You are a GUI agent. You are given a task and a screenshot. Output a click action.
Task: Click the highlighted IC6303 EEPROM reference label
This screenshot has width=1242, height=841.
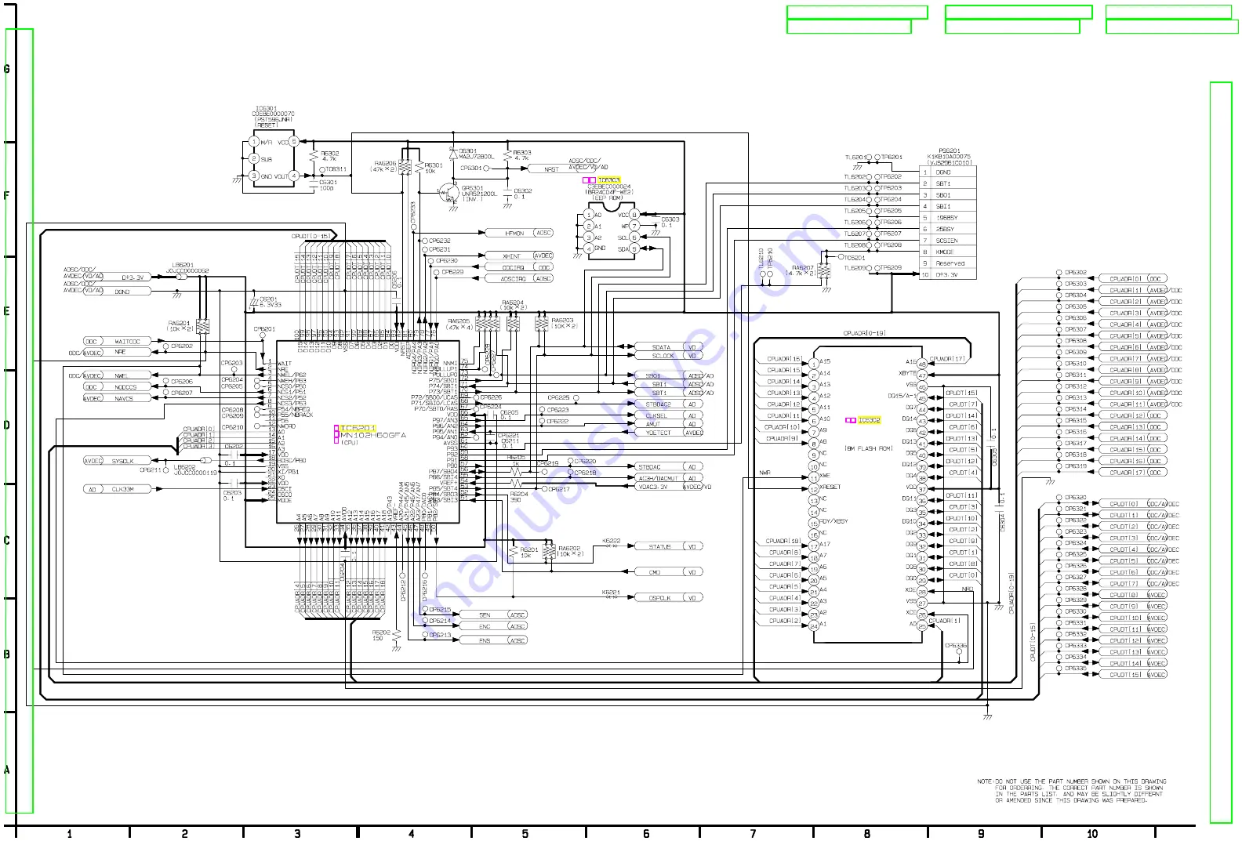pyautogui.click(x=608, y=180)
